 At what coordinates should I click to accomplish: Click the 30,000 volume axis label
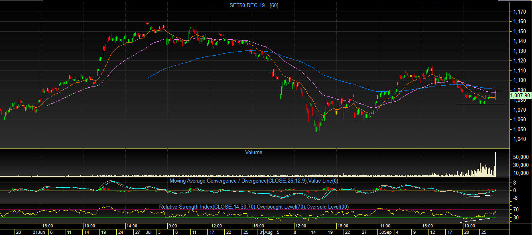pyautogui.click(x=520, y=165)
